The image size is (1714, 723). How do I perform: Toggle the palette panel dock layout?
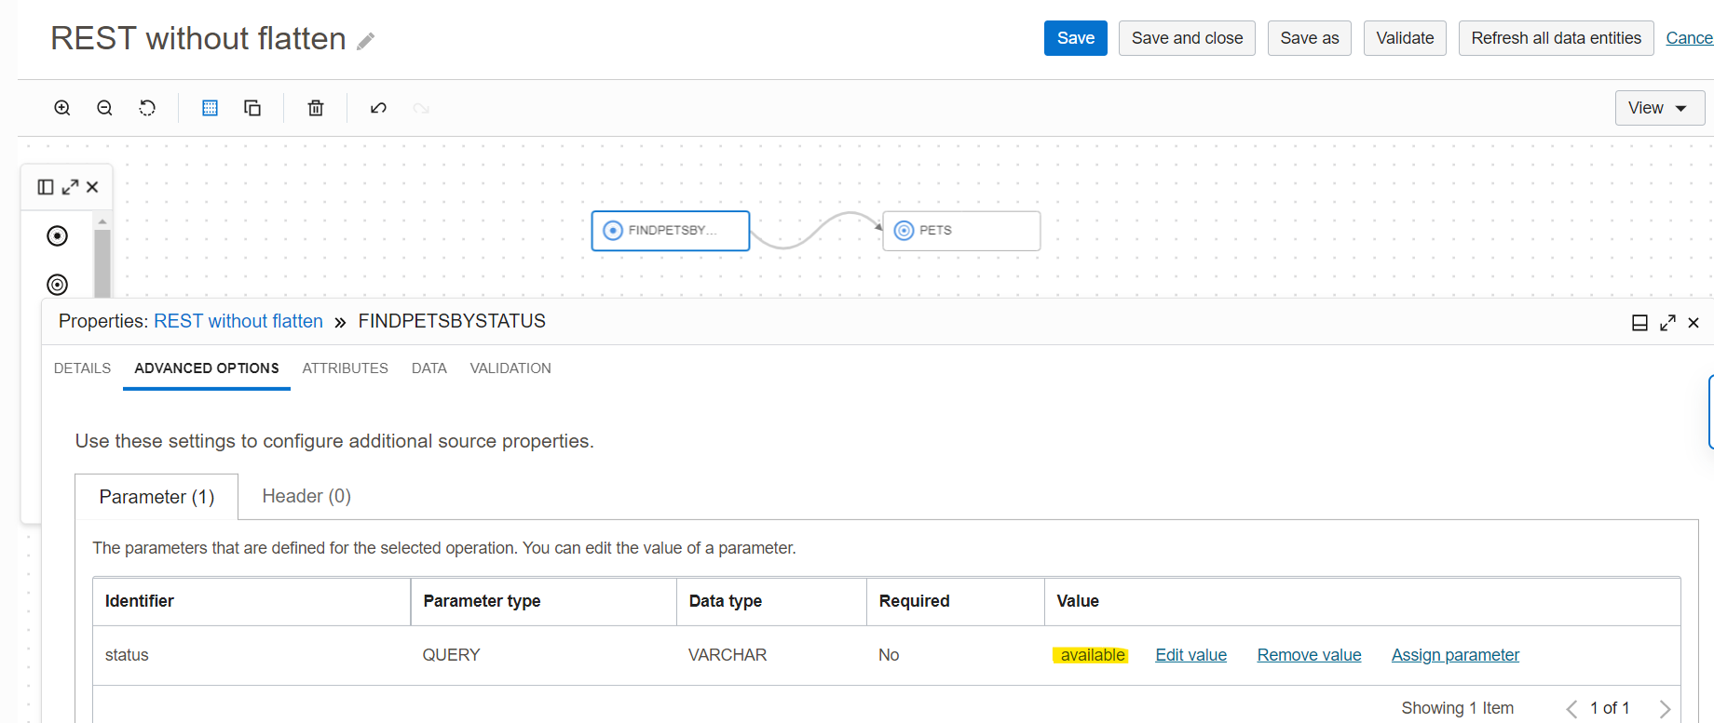pos(46,187)
